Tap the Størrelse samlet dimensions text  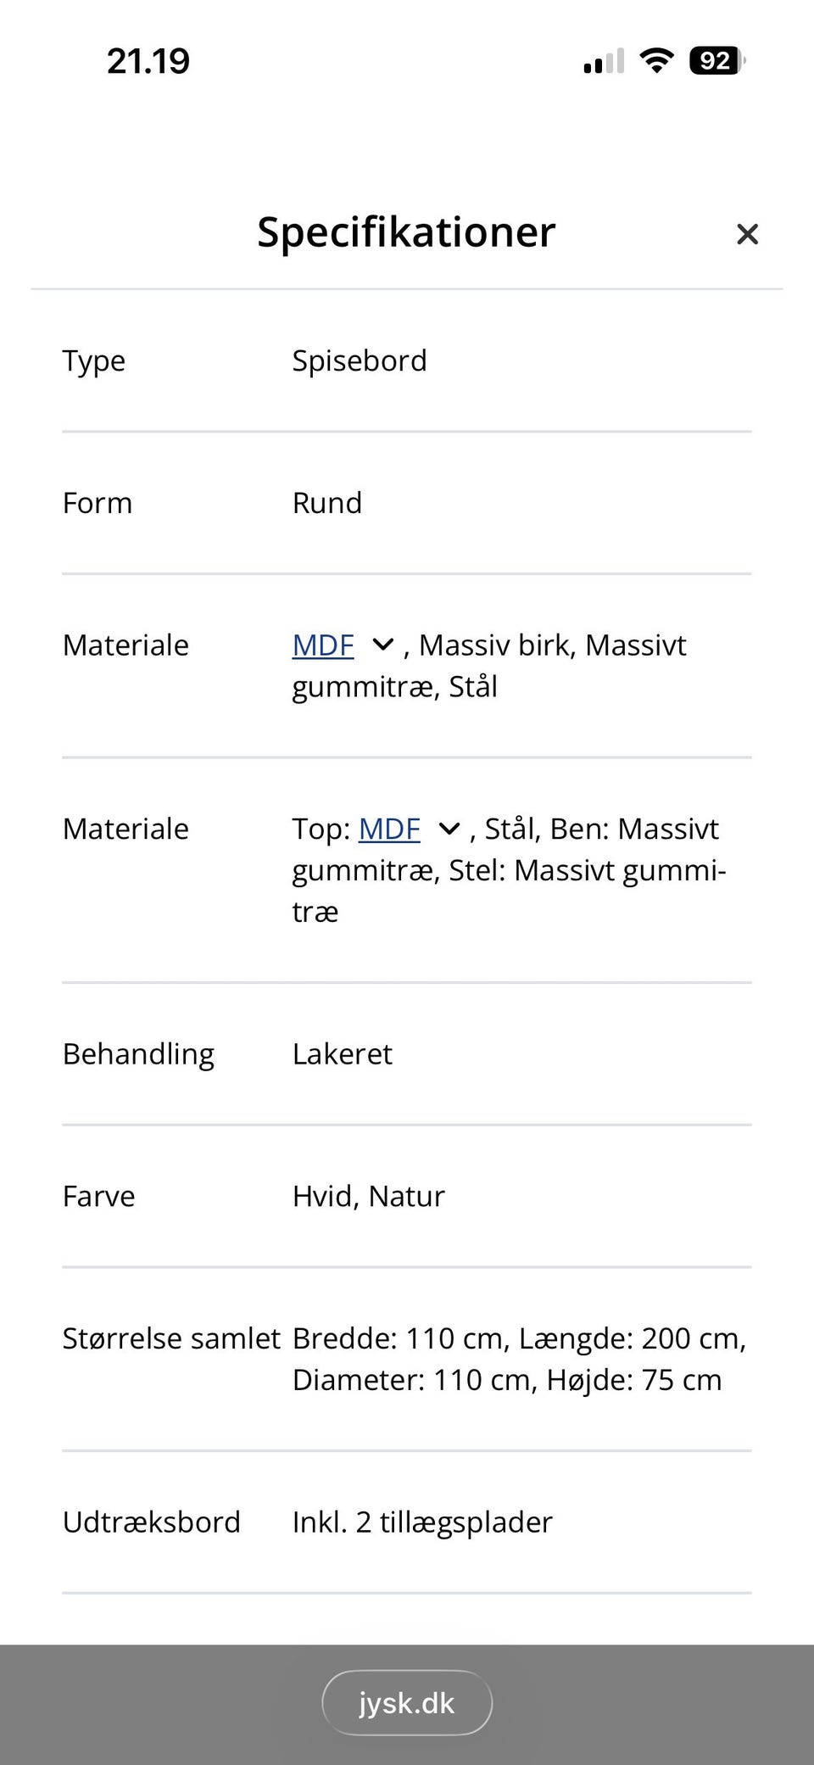pos(520,1358)
